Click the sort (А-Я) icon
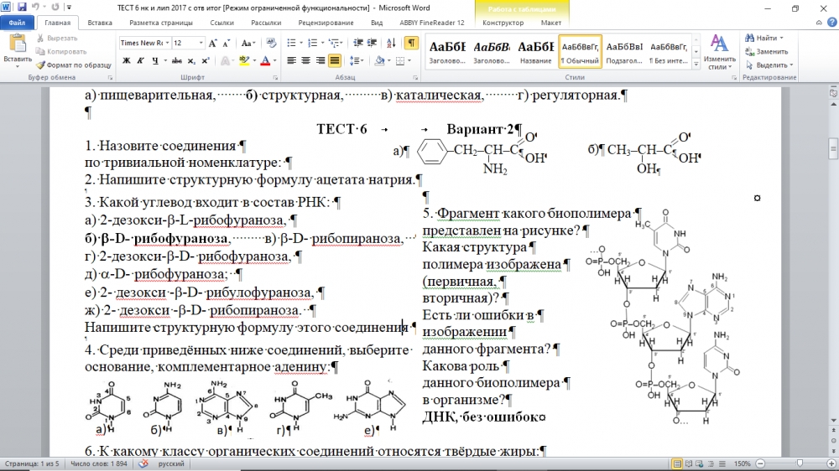The image size is (839, 471). click(391, 43)
